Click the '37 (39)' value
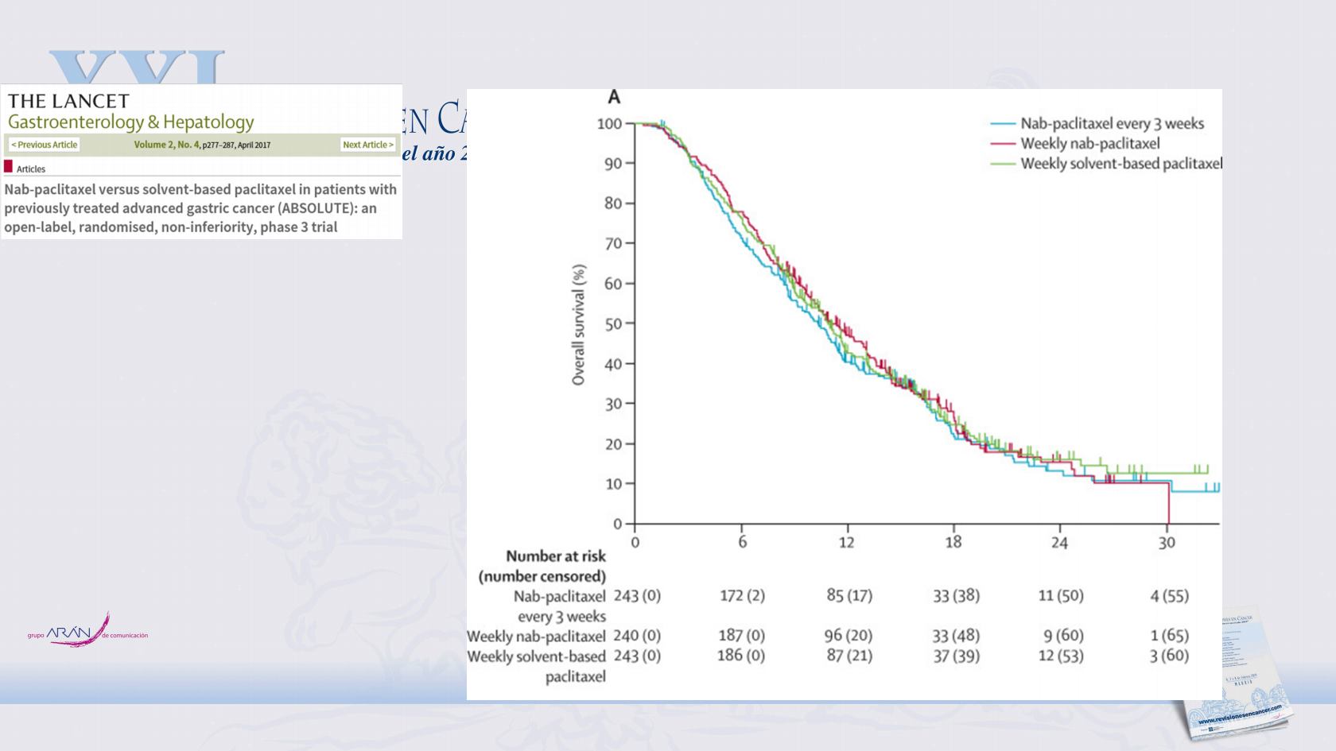The height and width of the screenshot is (751, 1336). pyautogui.click(x=956, y=656)
